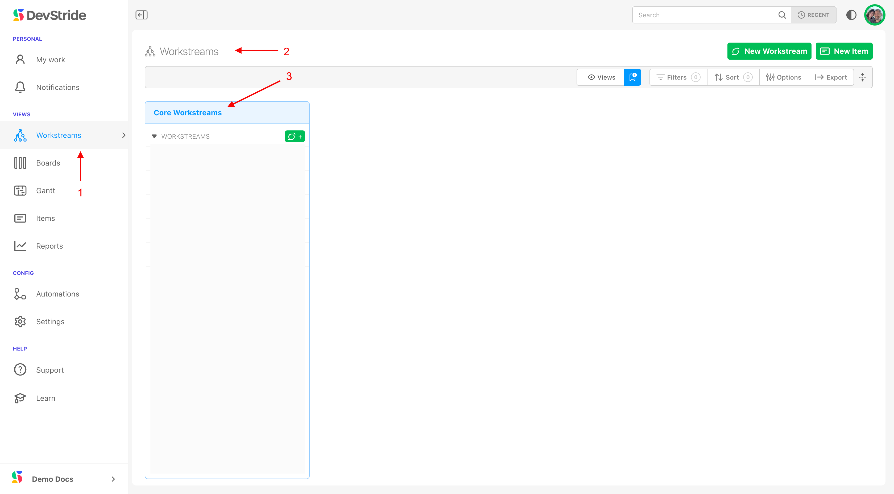Click the collapse-all rows icon
The image size is (894, 494).
pyautogui.click(x=863, y=77)
